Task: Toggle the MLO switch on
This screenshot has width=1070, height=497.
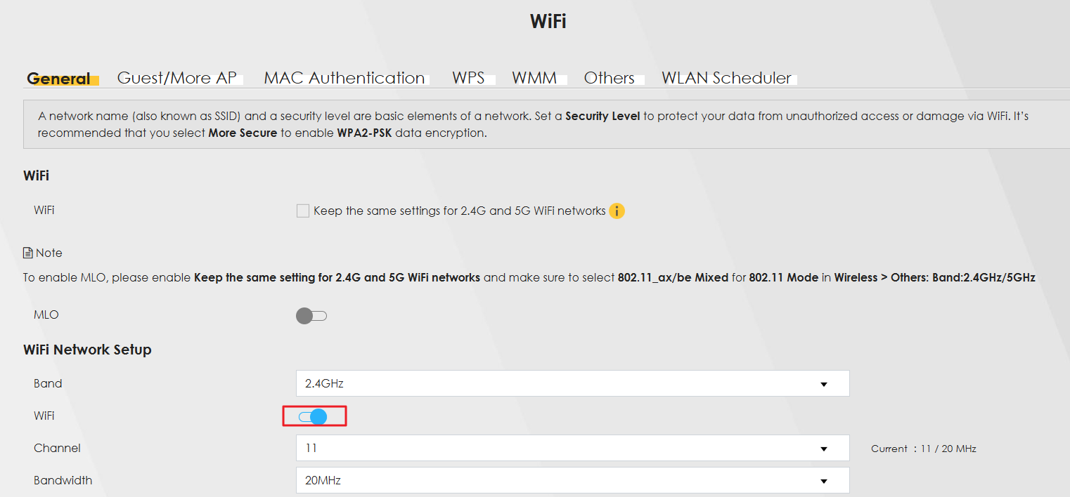Action: (311, 316)
